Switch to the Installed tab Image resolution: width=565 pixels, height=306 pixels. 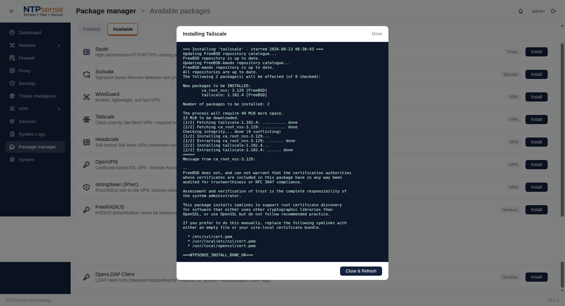91,29
